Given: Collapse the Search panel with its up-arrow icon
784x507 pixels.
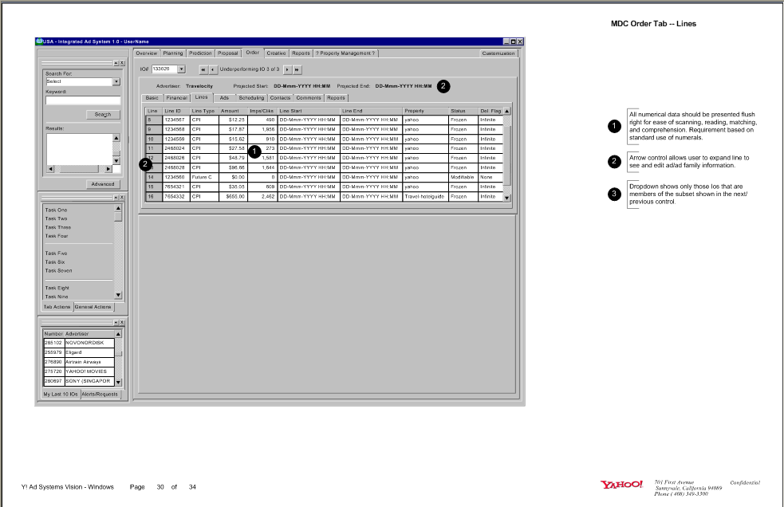Looking at the screenshot, I should [116, 63].
